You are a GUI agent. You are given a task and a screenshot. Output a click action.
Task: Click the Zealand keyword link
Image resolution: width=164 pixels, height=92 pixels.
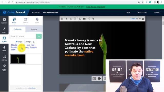tap(14, 47)
